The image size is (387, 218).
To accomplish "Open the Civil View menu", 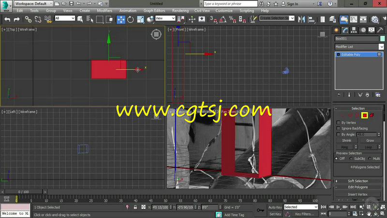I will [x=202, y=11].
